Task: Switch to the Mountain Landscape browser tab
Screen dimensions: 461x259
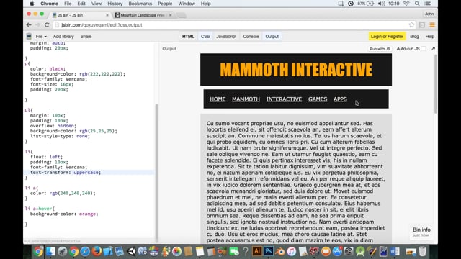Action: (x=143, y=15)
